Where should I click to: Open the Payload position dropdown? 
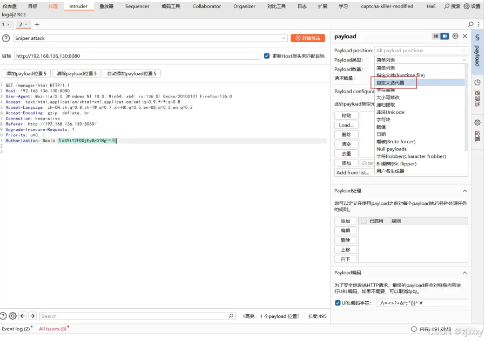tap(421, 50)
